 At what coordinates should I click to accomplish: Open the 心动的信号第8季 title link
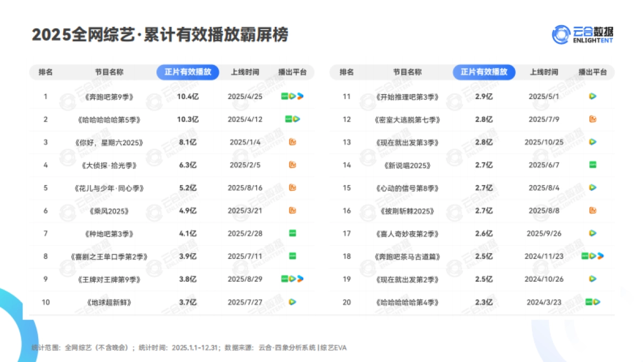click(x=408, y=188)
